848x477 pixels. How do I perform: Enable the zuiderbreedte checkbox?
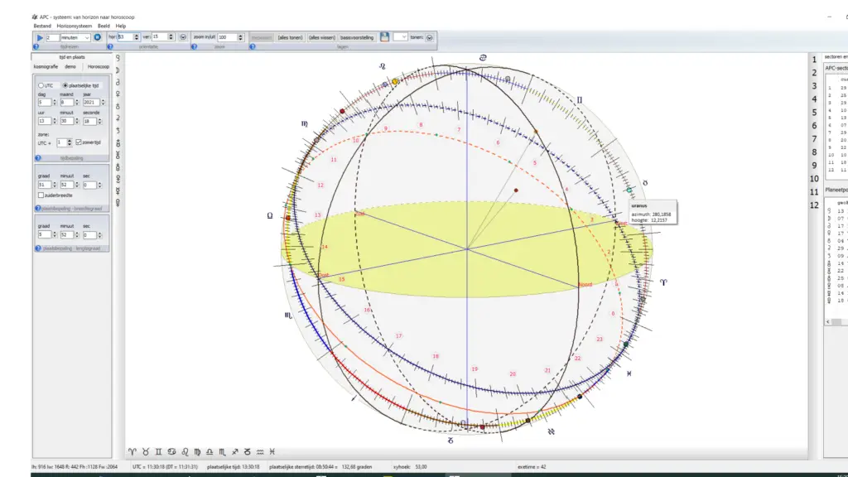pyautogui.click(x=41, y=195)
